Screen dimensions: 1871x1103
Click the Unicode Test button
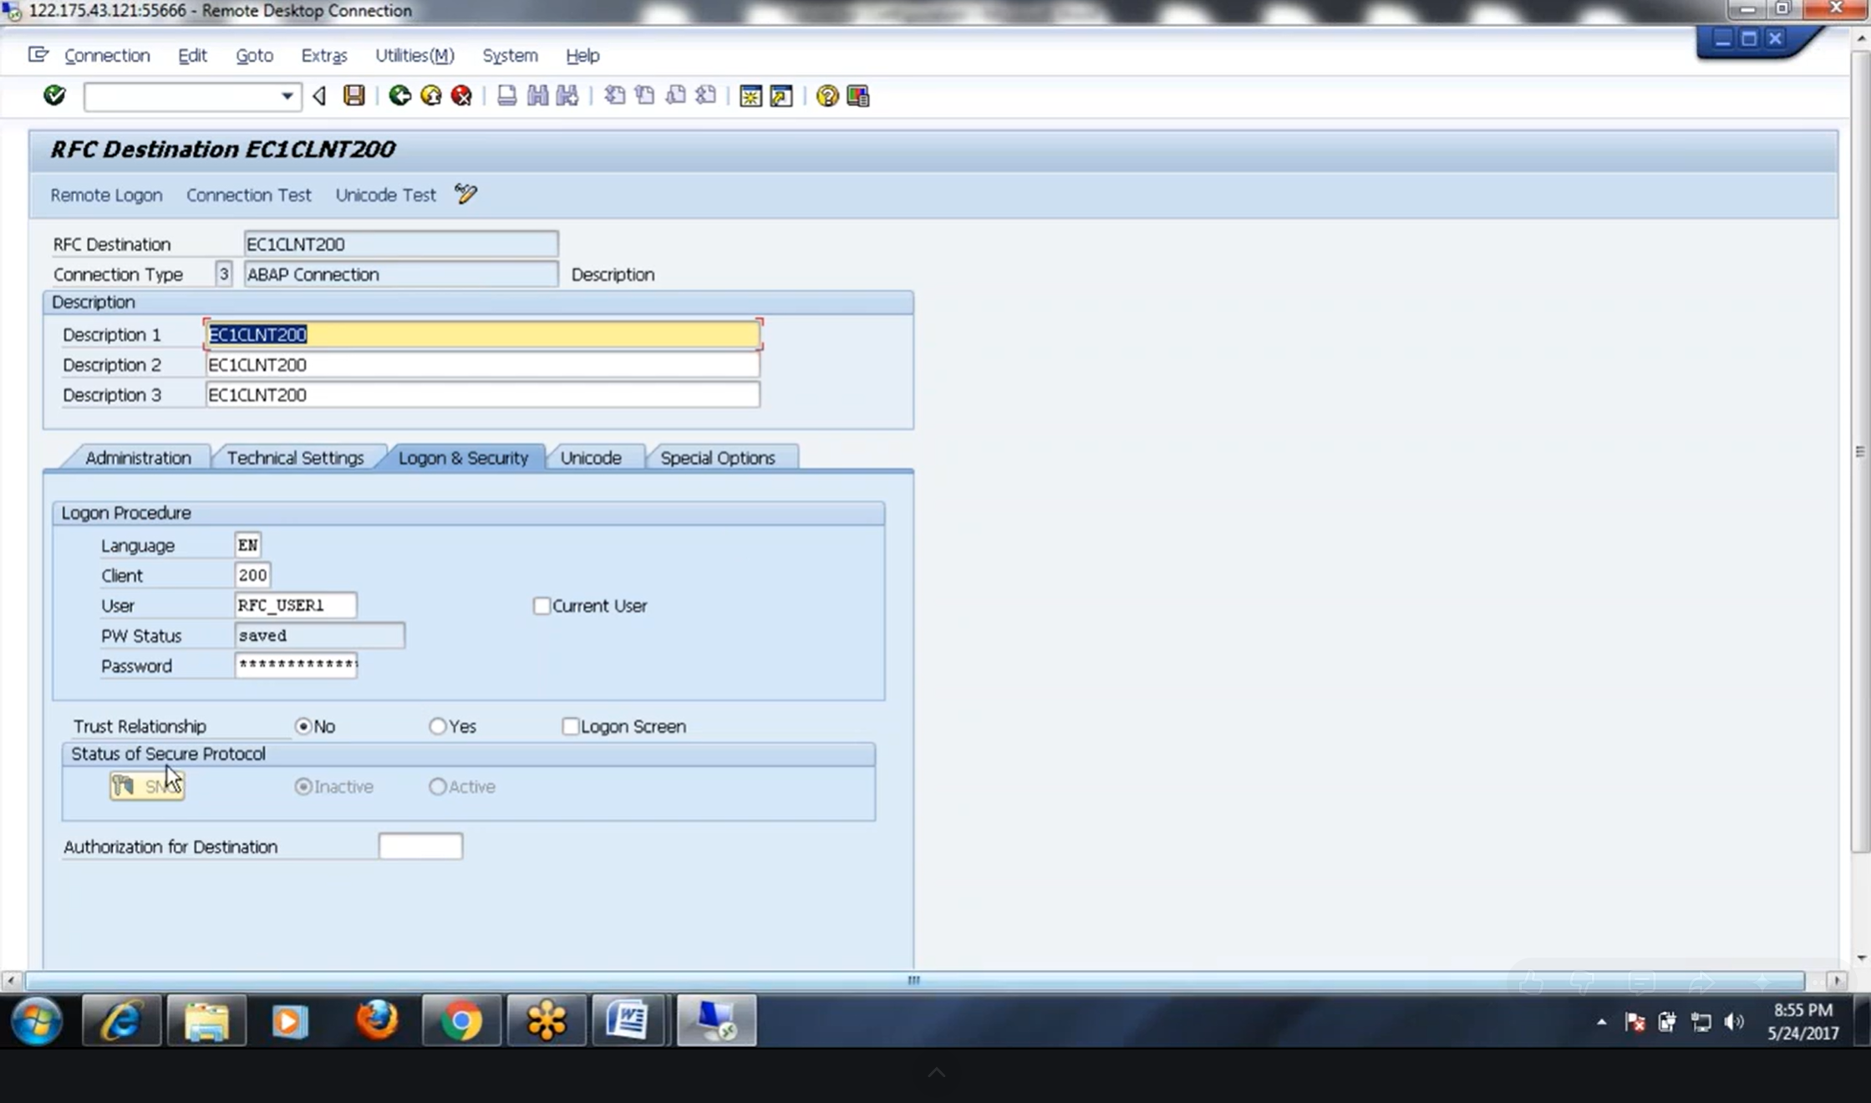(385, 195)
